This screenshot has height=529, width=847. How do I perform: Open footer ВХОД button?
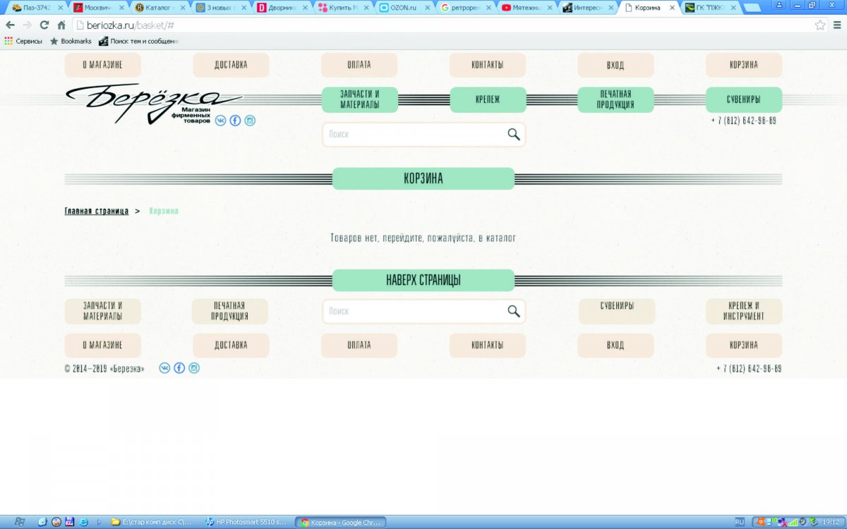click(615, 346)
